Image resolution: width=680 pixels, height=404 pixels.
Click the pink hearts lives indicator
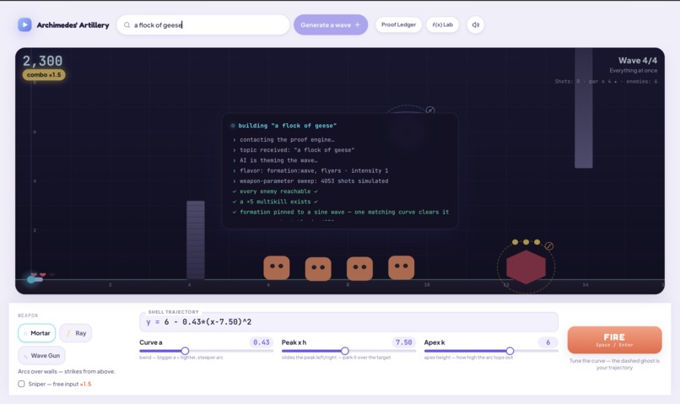[42, 274]
